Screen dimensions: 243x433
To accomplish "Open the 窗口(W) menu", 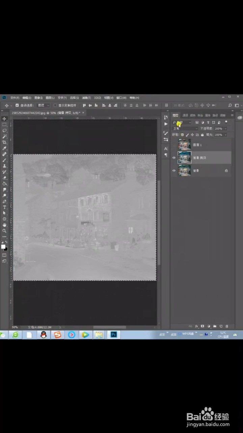I will click(121, 98).
